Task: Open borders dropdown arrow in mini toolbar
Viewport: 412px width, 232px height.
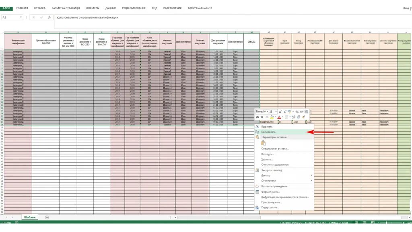Action: point(290,117)
